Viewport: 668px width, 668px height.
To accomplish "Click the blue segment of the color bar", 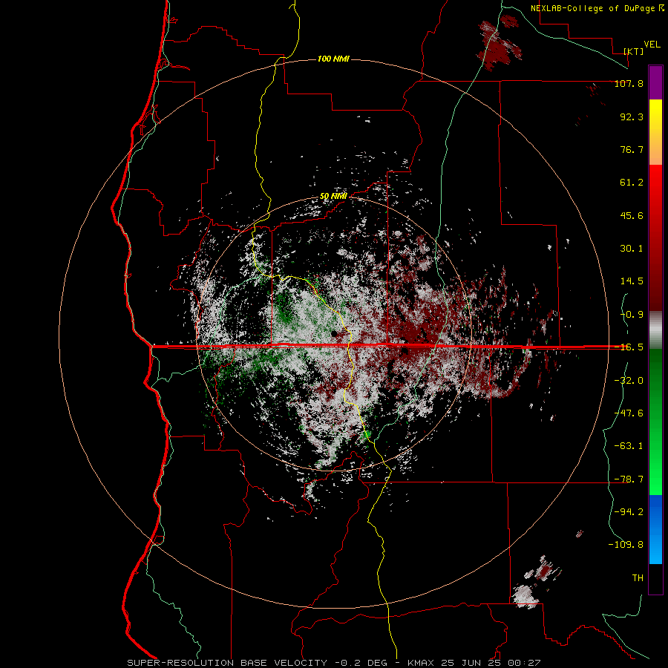I will tap(655, 529).
